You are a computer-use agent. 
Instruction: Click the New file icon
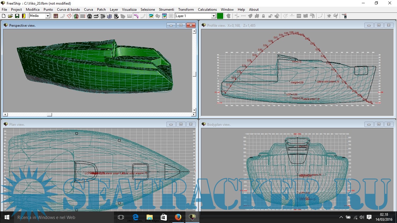pos(4,16)
